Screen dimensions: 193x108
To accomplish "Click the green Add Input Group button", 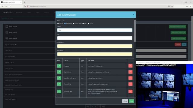I will point(178,33).
